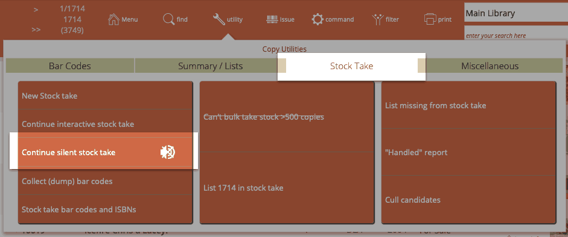
Task: Click the print printer icon
Action: pyautogui.click(x=430, y=19)
